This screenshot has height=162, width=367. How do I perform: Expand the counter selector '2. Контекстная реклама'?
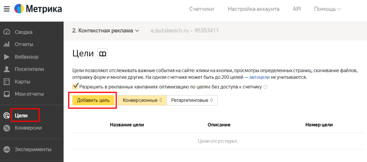105,31
